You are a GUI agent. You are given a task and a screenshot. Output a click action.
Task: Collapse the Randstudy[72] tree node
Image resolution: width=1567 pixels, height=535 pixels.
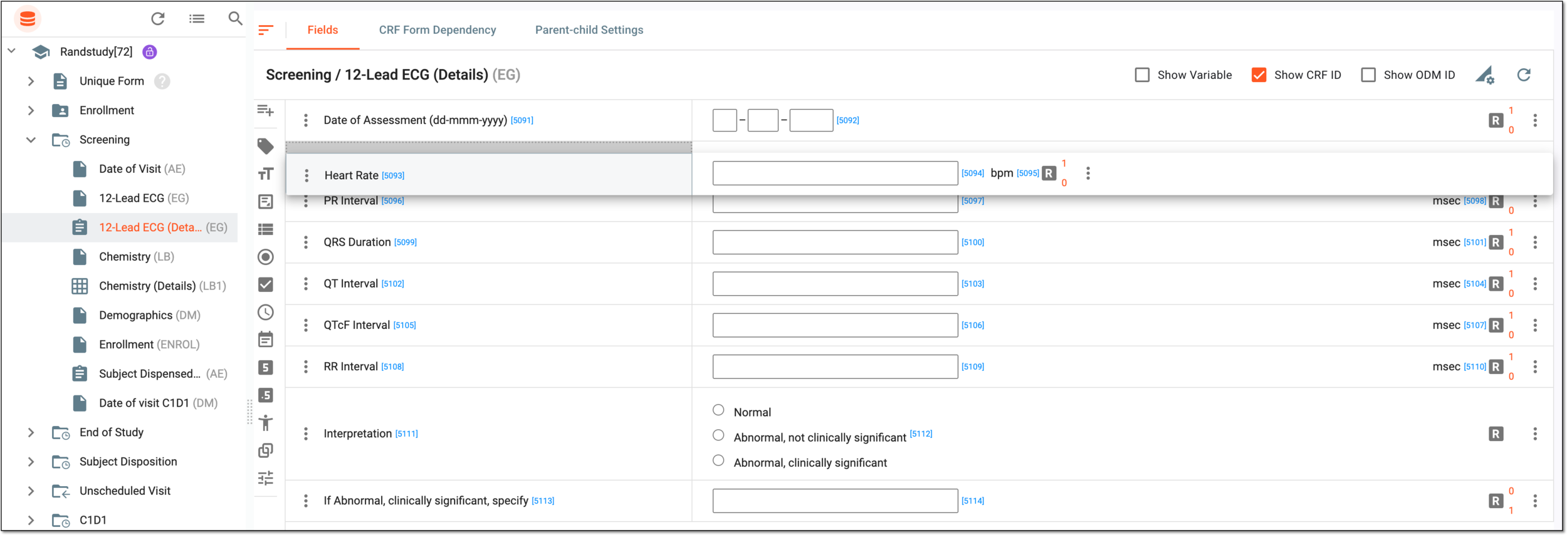[x=11, y=51]
